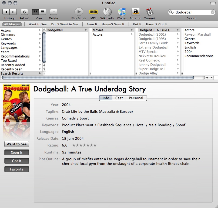The height and width of the screenshot is (208, 218).
Task: Select Rawson Marshall in last column
Action: click(x=197, y=34)
